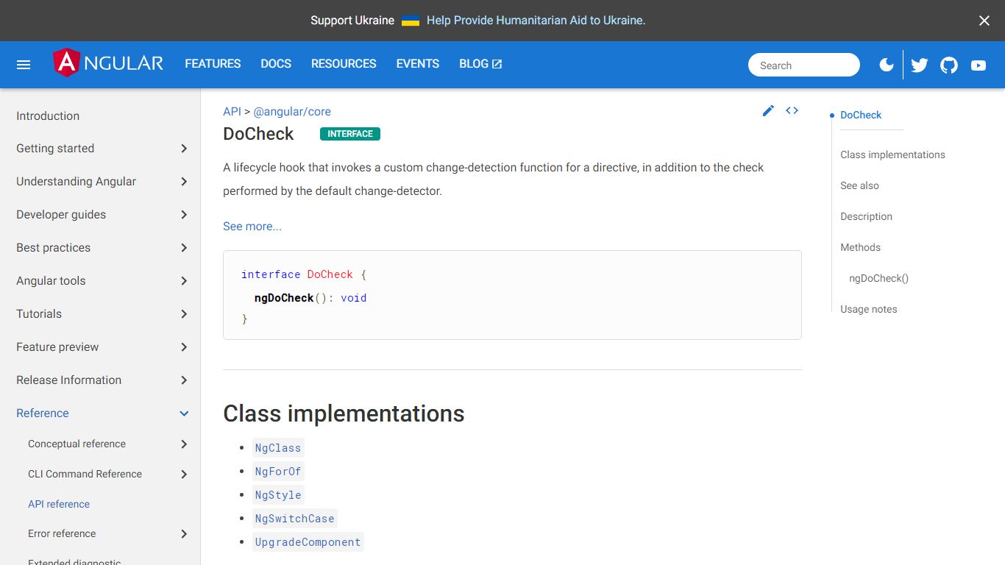Screen dimensions: 1005x565
Task: Expand the Getting started section
Action: (x=100, y=149)
